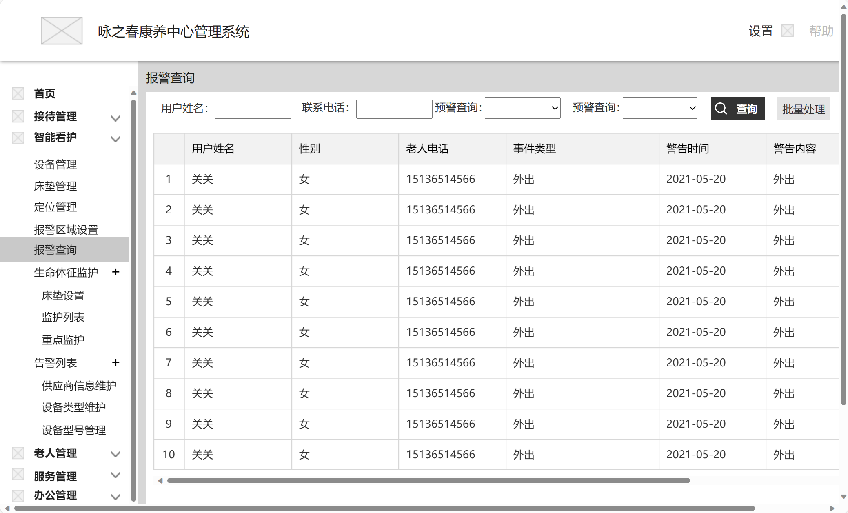The height and width of the screenshot is (513, 848).
Task: Open 报警区域设置 in the sidebar
Action: pyautogui.click(x=66, y=230)
